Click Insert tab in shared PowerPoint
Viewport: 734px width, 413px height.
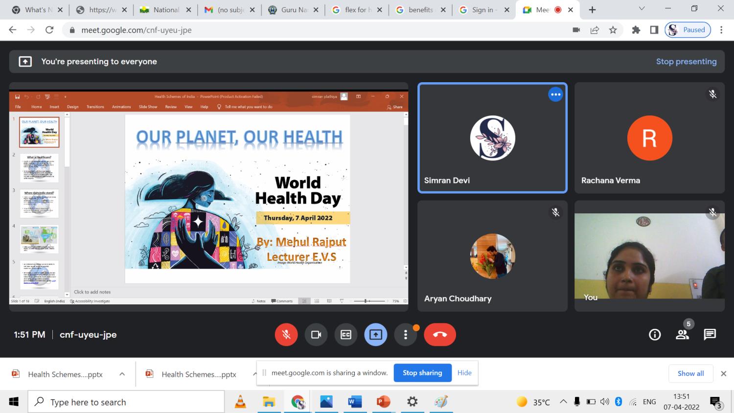[54, 107]
